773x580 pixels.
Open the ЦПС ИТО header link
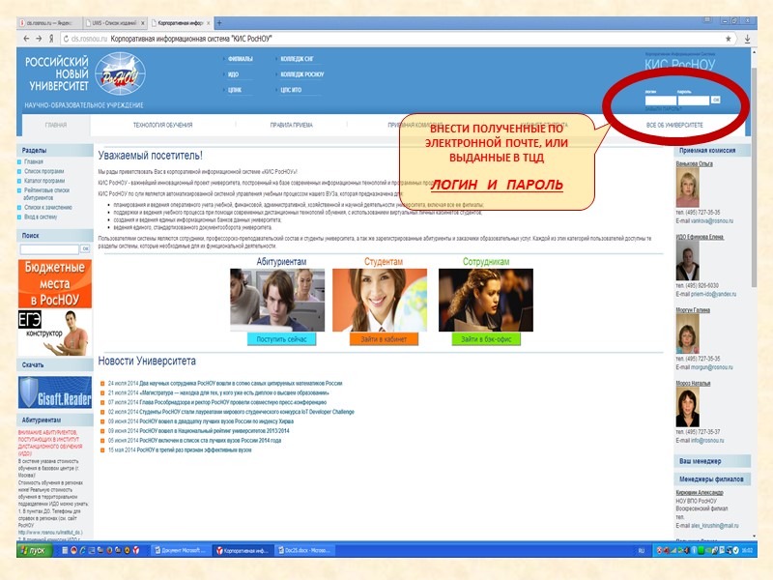(291, 90)
